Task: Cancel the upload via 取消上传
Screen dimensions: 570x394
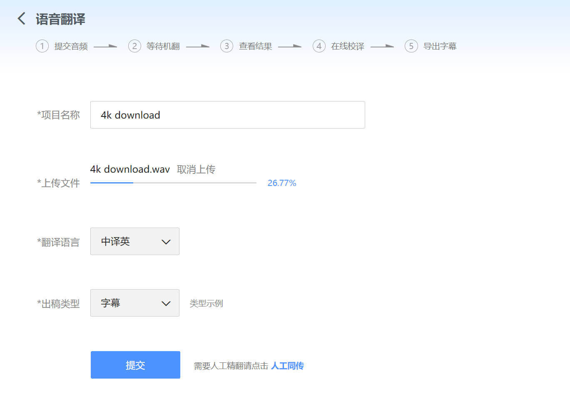Action: click(196, 169)
